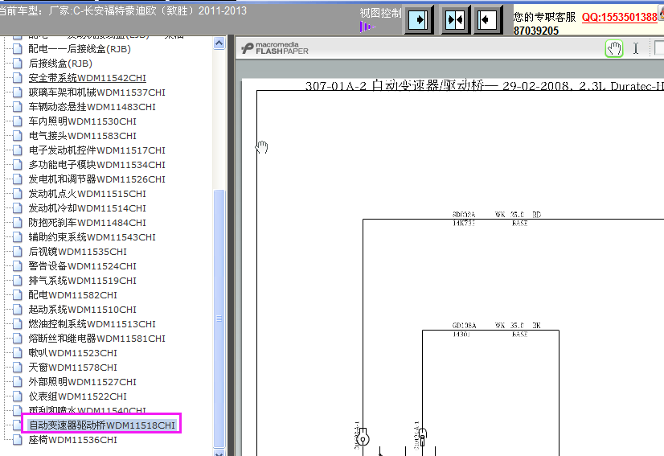This screenshot has height=456, width=664.
Task: Click document icon beside 后接线盒(RJB)
Action: point(18,64)
